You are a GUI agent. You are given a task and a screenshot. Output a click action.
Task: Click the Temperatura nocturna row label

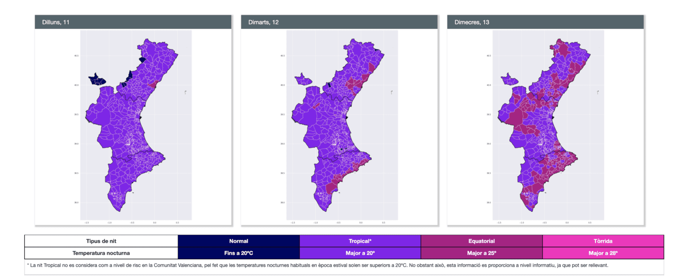(x=101, y=253)
